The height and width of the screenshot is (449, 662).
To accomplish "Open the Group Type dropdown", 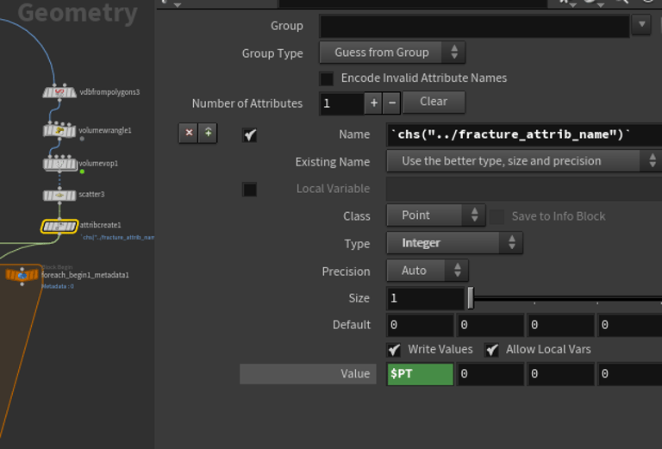I will pos(392,53).
